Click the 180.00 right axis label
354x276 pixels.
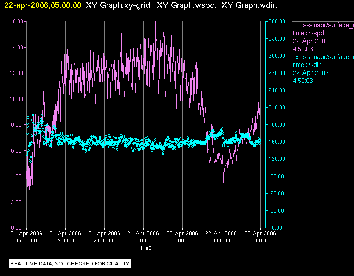277,124
